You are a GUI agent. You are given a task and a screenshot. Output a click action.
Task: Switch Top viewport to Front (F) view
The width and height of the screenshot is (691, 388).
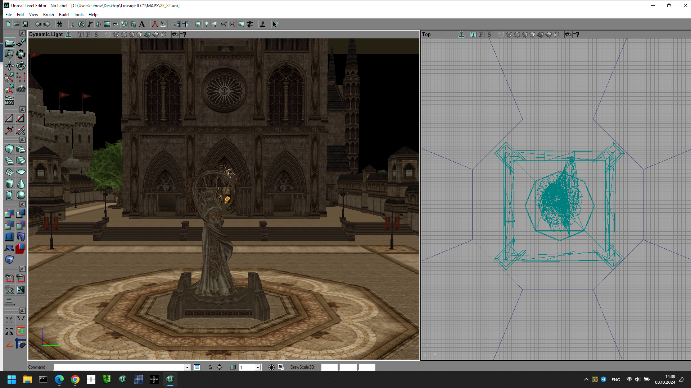tap(481, 34)
